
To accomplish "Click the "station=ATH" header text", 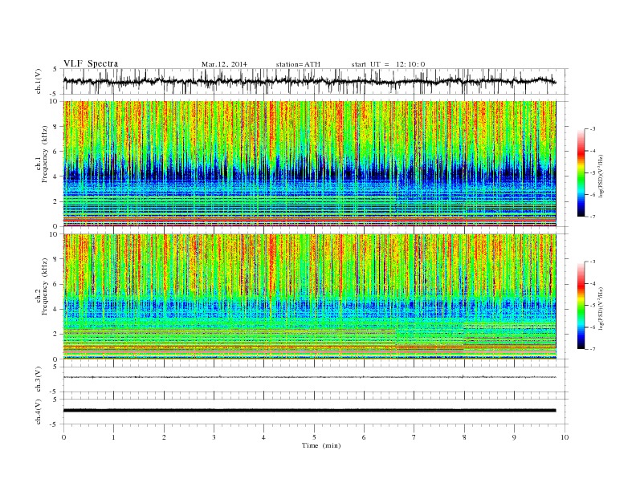I will pos(298,64).
